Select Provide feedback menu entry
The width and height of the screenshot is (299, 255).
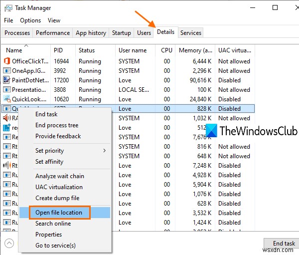[x=65, y=136]
